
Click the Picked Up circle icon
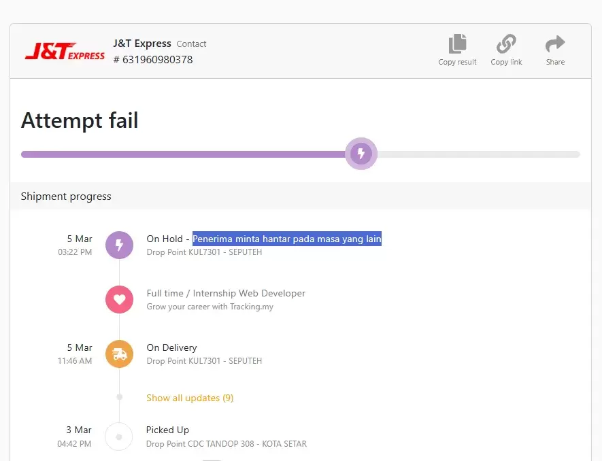point(119,437)
